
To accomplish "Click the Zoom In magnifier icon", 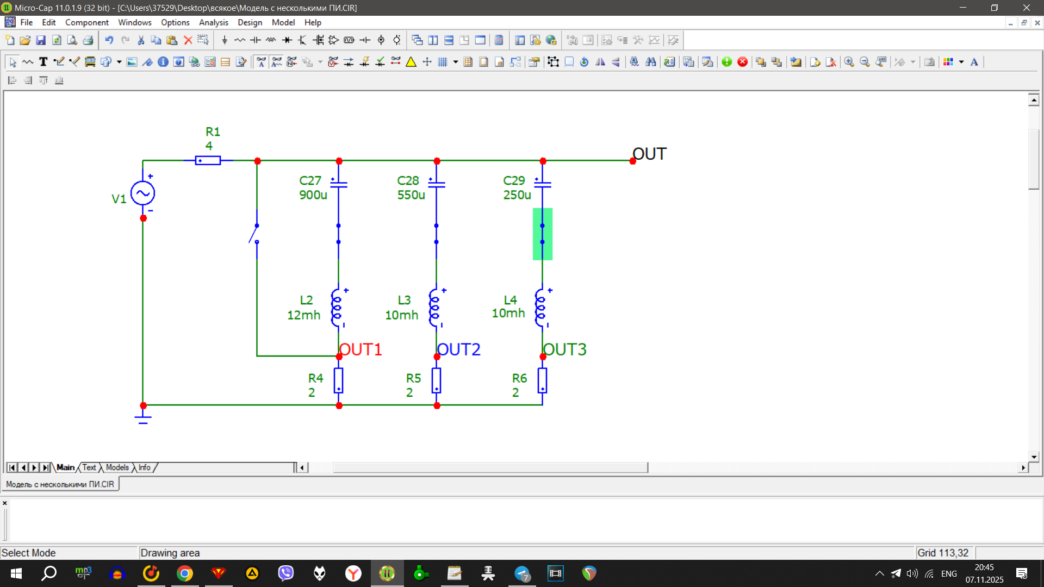I will 849,62.
